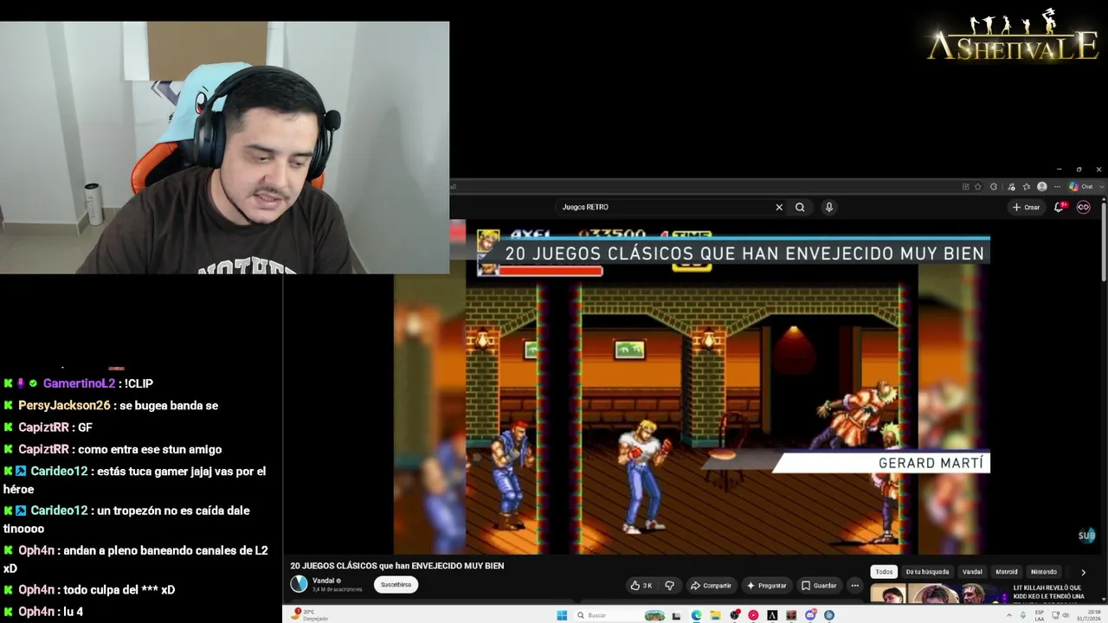Open the LIT KILLAH REVELÓ video title
Viewport: 1108px width, 623px height.
tap(1048, 593)
